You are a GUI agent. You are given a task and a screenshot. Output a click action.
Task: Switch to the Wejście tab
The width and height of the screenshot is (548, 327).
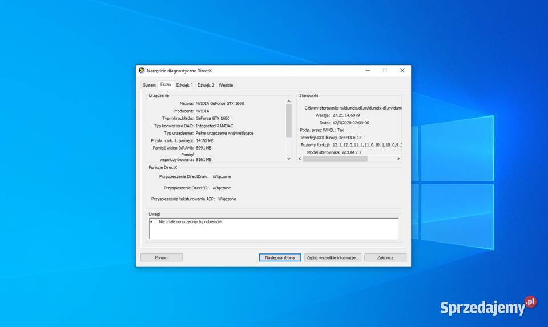pyautogui.click(x=226, y=85)
